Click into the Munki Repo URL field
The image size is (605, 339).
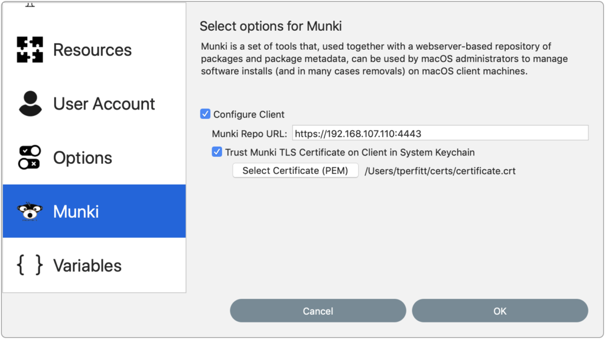click(x=440, y=133)
